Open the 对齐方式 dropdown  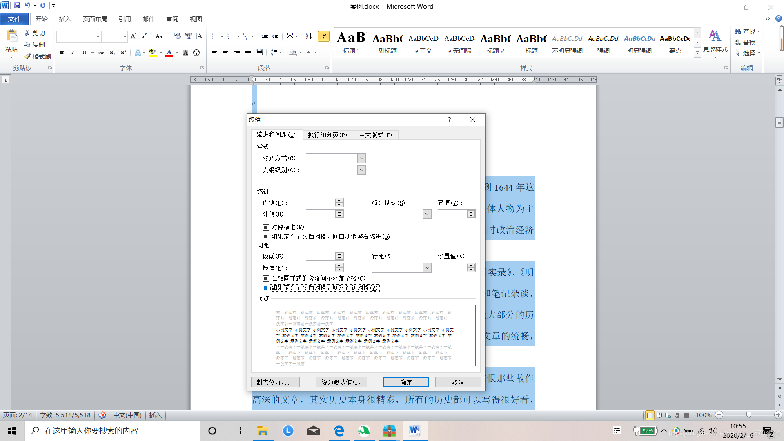point(361,158)
